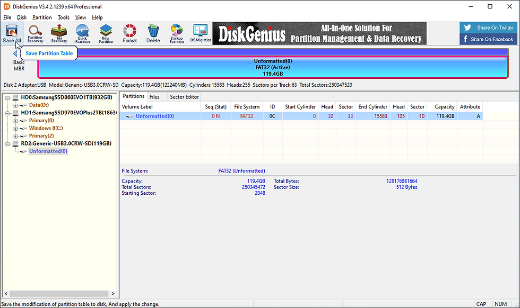Viewport: 520px width, 308px height.
Task: Click the Format toolbar icon
Action: [x=129, y=33]
